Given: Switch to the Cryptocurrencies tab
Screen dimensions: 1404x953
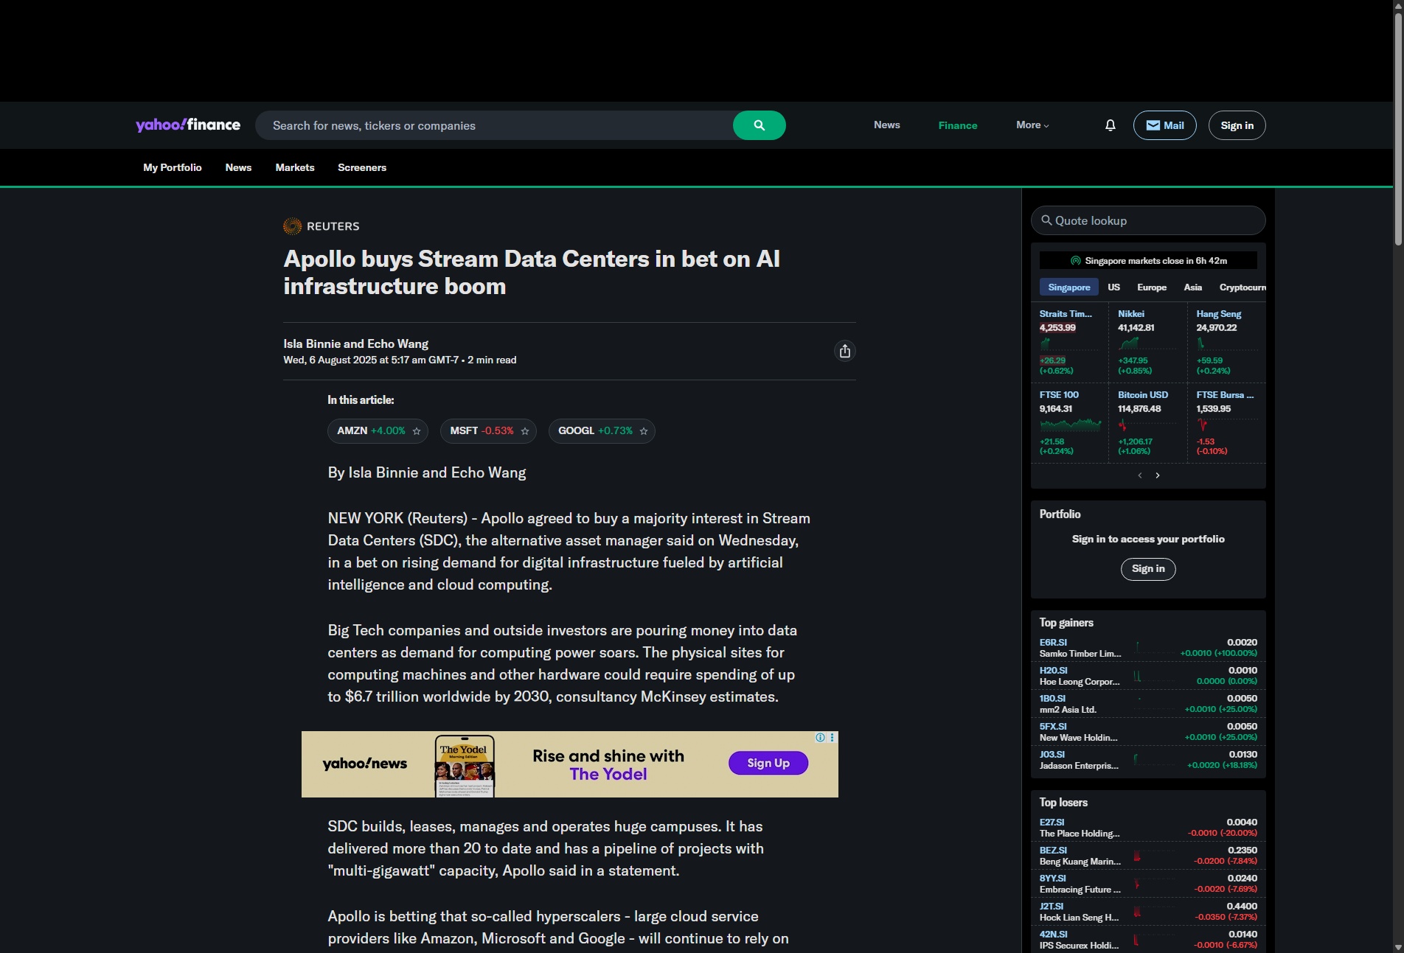Looking at the screenshot, I should point(1243,287).
